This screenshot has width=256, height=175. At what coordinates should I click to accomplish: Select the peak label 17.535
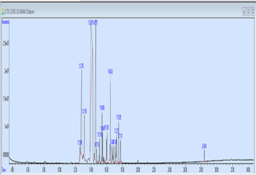tap(119, 117)
